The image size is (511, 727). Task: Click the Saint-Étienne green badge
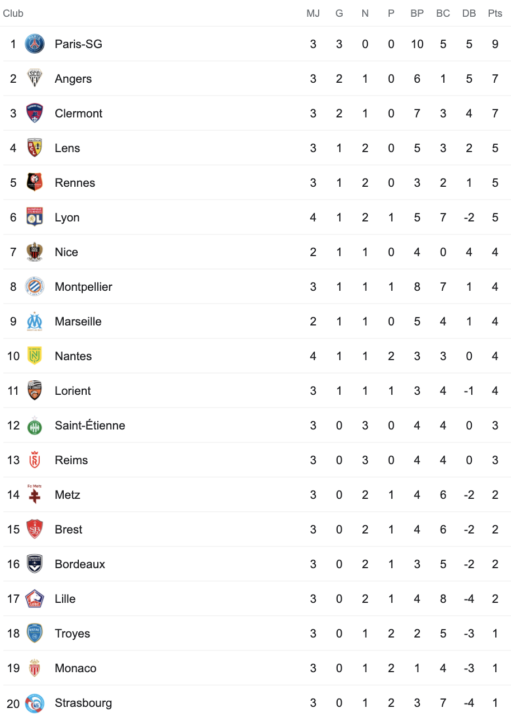pyautogui.click(x=35, y=425)
